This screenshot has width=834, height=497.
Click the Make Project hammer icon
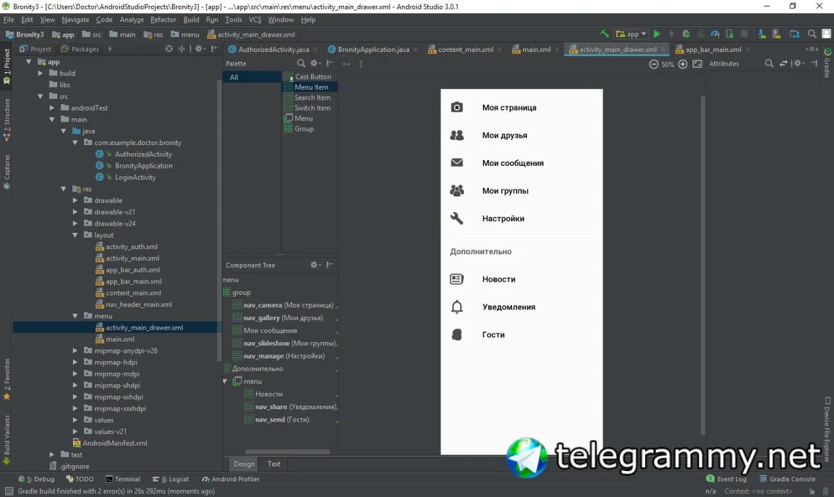pos(605,34)
